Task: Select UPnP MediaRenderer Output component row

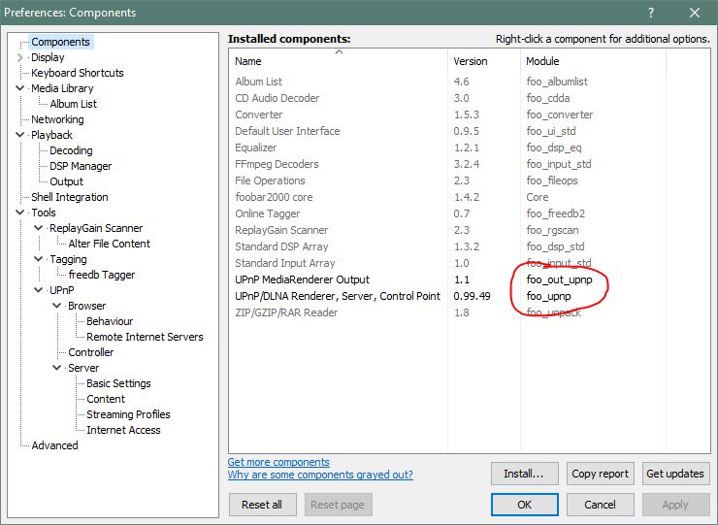Action: 470,279
